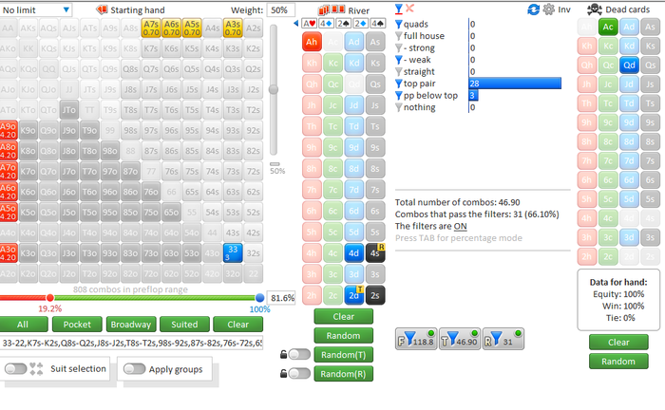
Task: Click the A♥ board card slot at top
Action: point(309,24)
